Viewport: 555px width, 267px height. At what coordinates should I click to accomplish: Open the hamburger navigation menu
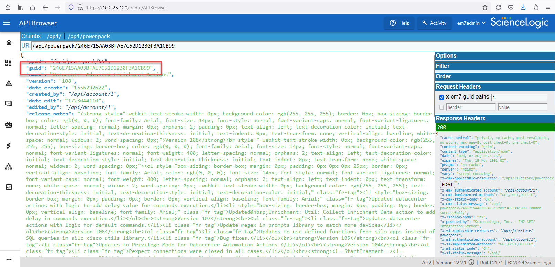(7, 23)
